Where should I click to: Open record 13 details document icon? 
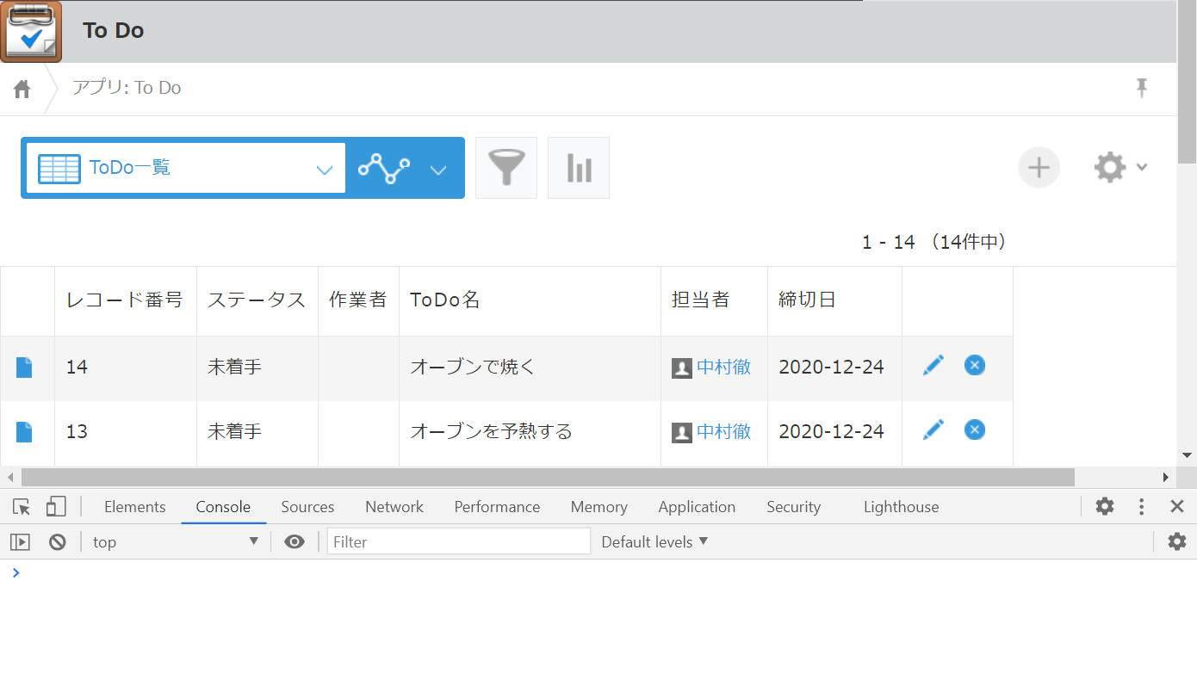pos(24,432)
